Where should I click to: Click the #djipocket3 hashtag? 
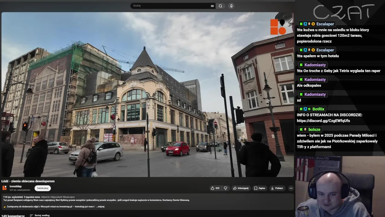click(x=57, y=197)
